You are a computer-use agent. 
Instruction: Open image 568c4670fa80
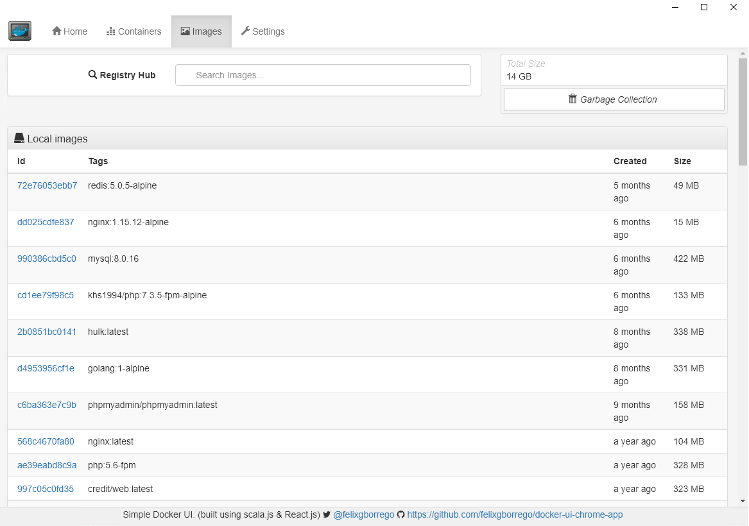46,441
